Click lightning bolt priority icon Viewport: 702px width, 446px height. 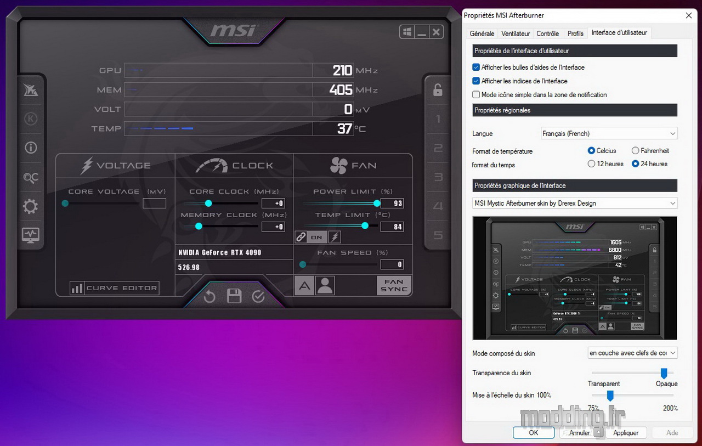pos(335,238)
